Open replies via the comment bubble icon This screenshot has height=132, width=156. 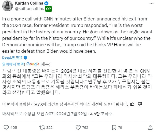tap(6, 127)
